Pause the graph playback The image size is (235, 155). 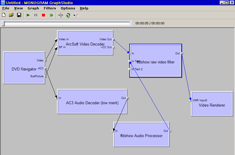point(36,15)
